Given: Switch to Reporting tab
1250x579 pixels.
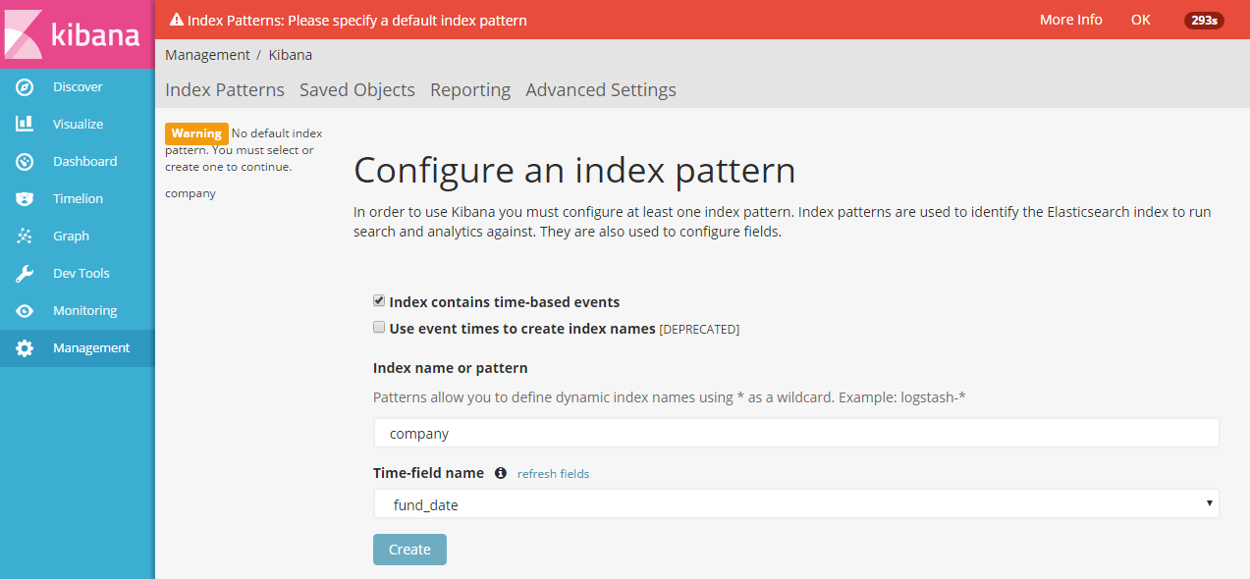Looking at the screenshot, I should click(470, 89).
